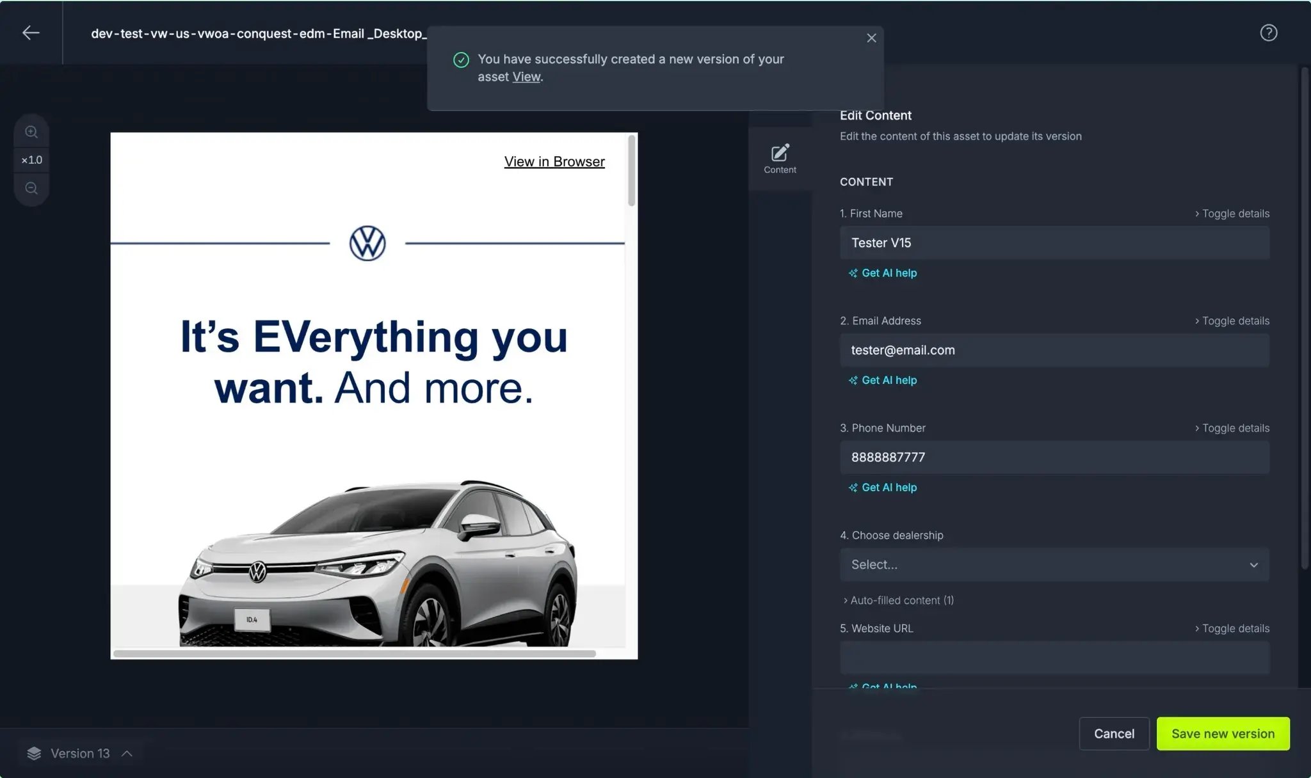Click the back arrow icon
The image size is (1311, 778).
point(31,33)
